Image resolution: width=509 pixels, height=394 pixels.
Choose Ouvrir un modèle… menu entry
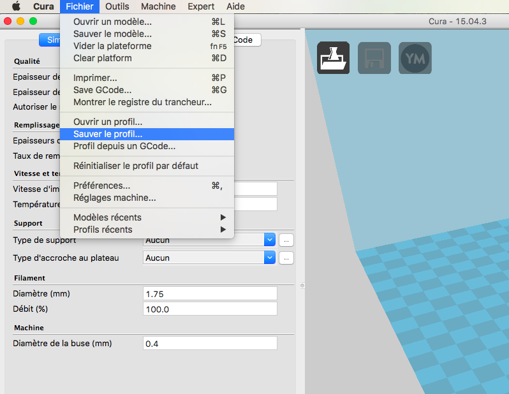coord(147,22)
